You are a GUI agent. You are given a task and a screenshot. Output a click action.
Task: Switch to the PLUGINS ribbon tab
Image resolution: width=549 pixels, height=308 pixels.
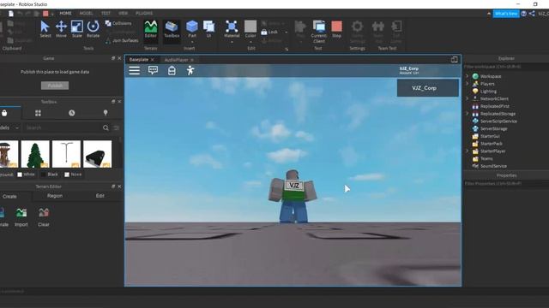tap(144, 14)
